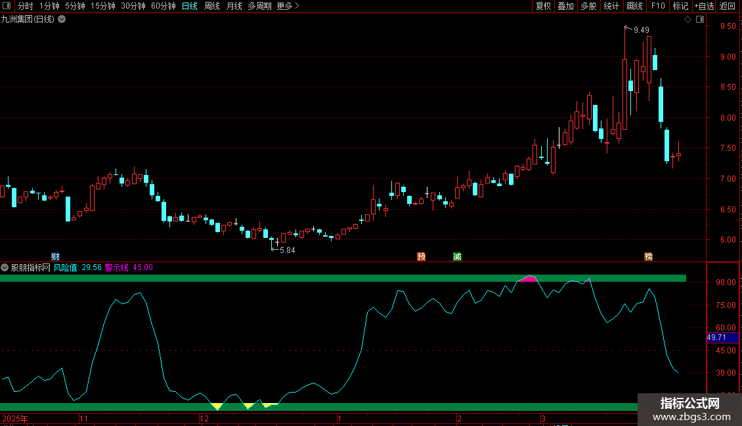This screenshot has width=742, height=426.
Task: Click the 减 shareholder reduction marker
Action: pos(457,256)
